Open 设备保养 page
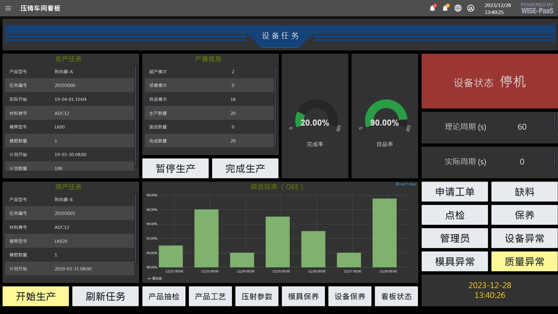558x314 pixels. click(x=350, y=296)
